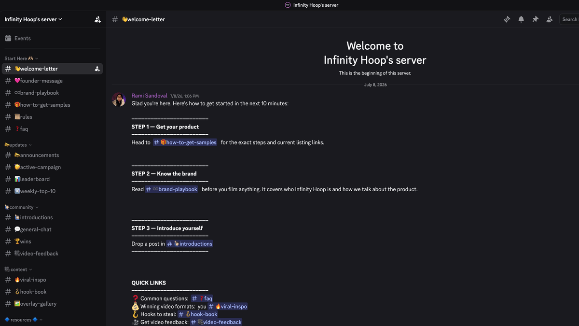Open the wins channel

(52, 241)
